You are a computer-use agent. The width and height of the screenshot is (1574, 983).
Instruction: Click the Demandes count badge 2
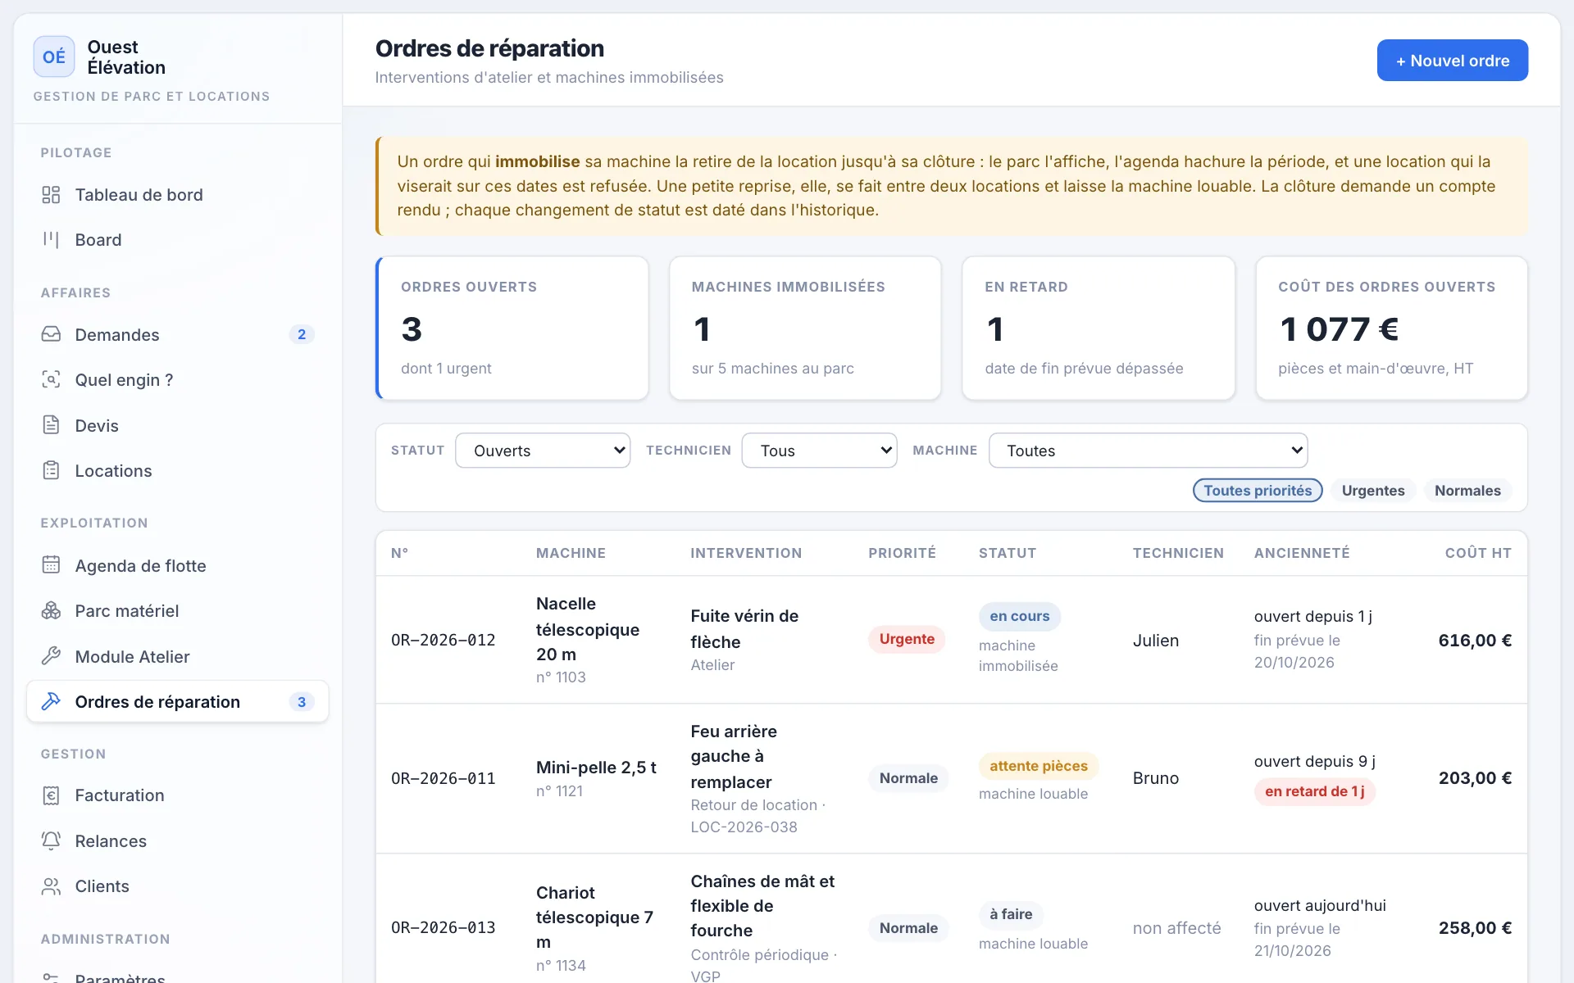pyautogui.click(x=302, y=334)
